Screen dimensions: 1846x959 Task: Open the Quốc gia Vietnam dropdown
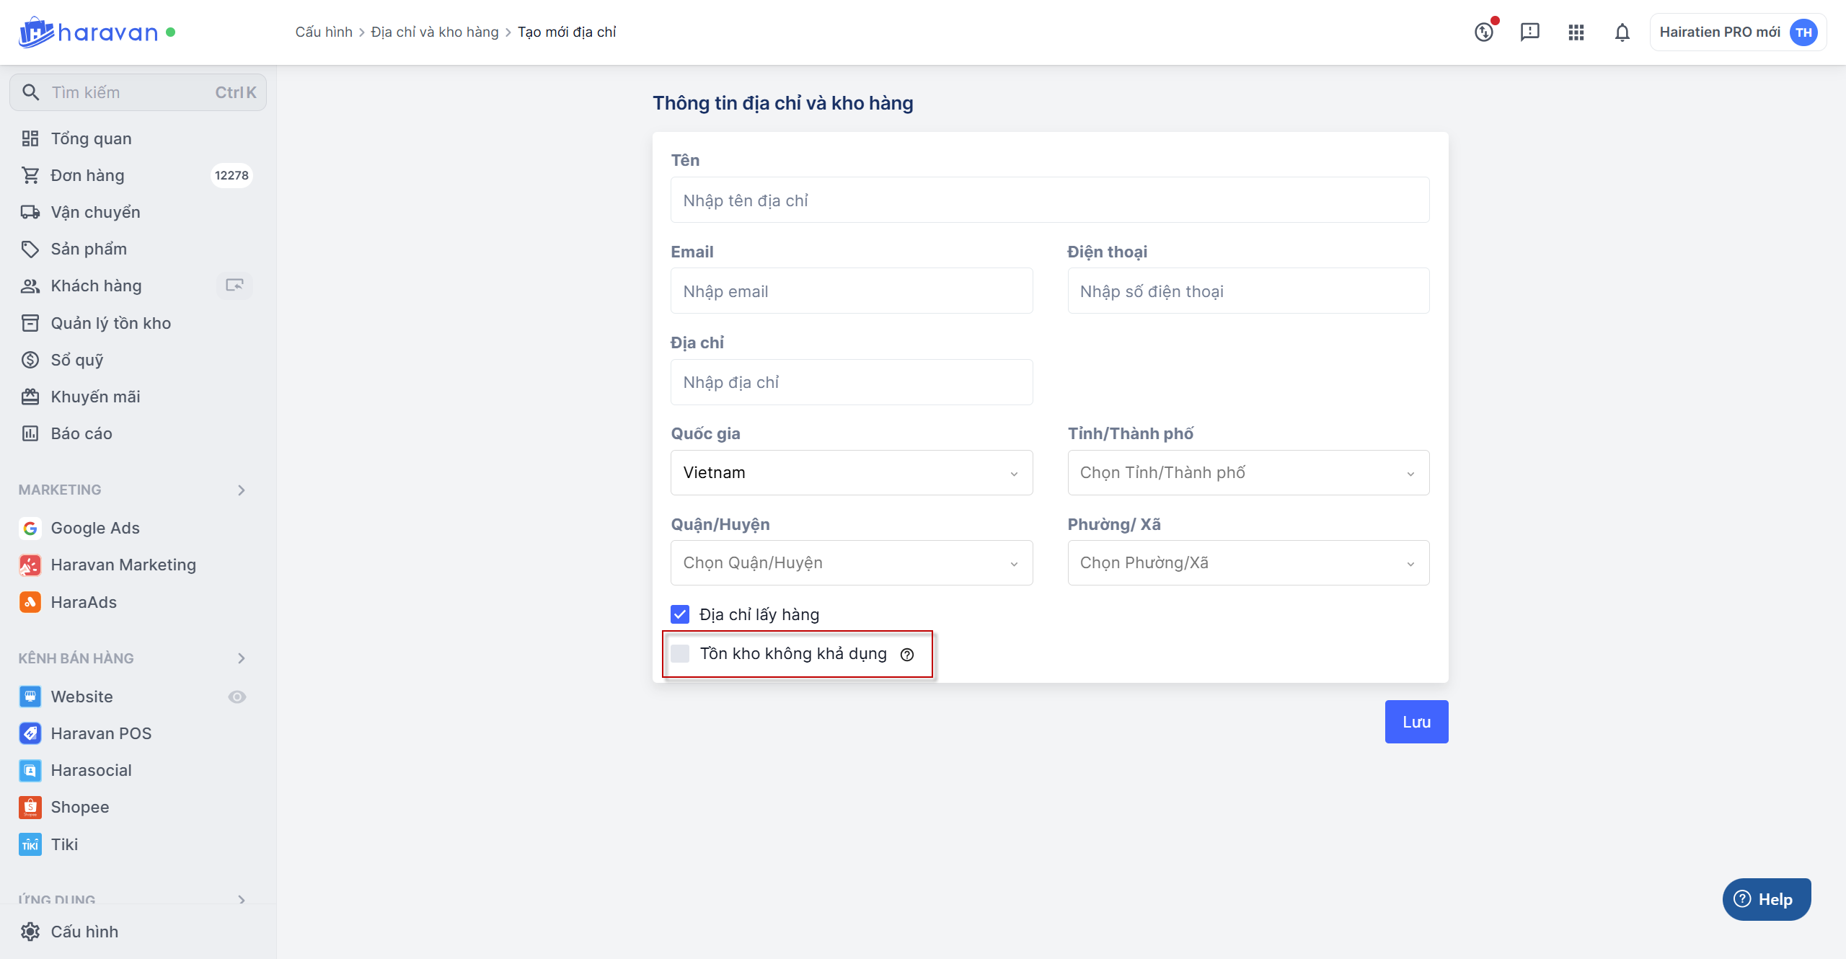851,473
